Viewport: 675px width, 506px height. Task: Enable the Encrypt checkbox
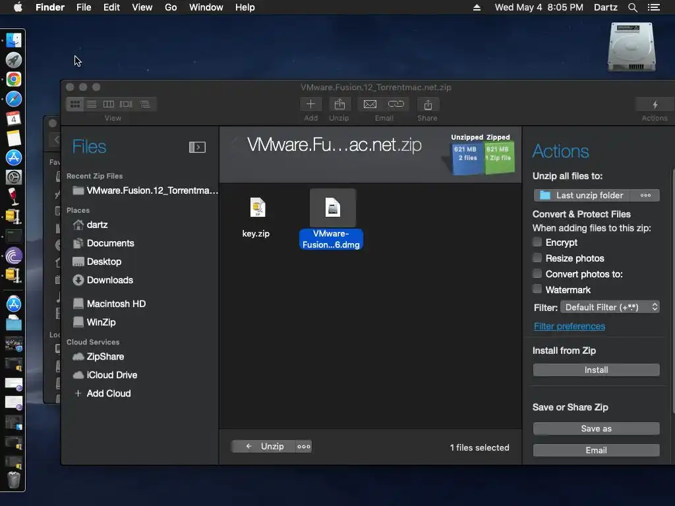tap(537, 242)
